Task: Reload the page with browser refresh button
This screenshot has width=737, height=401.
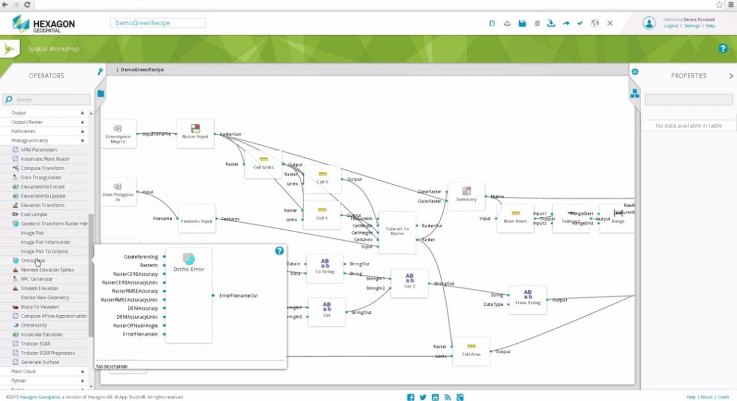Action: click(28, 4)
